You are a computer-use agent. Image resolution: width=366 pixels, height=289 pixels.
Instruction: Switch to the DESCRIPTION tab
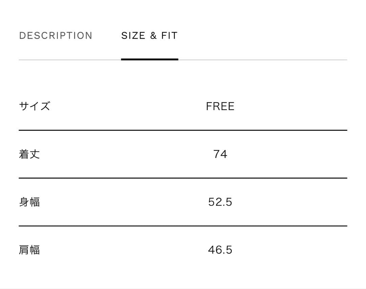click(56, 36)
